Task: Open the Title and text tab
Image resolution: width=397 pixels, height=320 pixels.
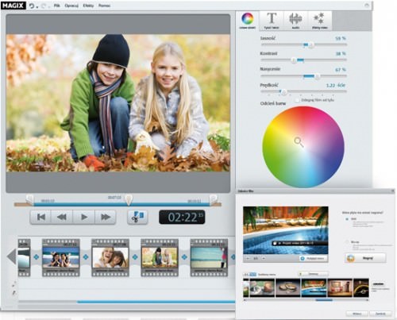Action: (x=272, y=21)
